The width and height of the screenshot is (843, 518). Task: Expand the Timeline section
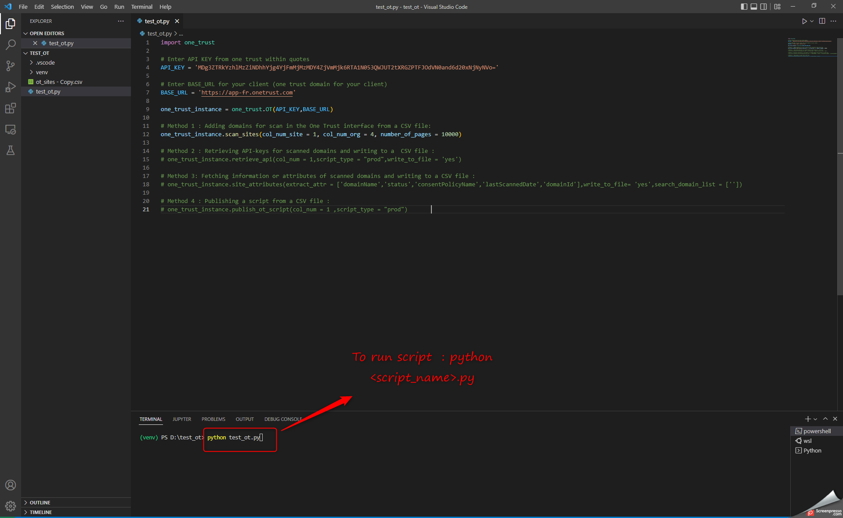tap(76, 512)
